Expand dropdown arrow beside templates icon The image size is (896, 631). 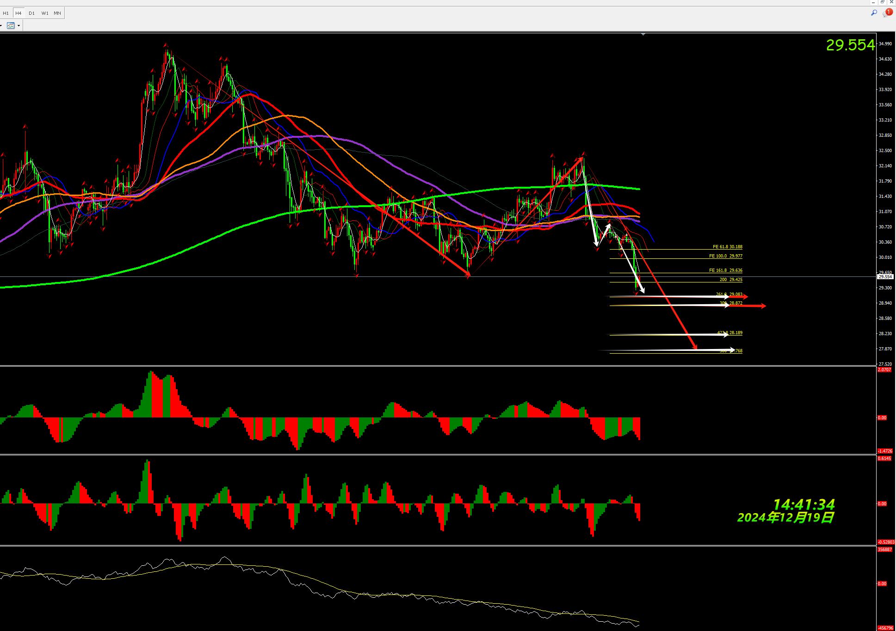point(19,25)
